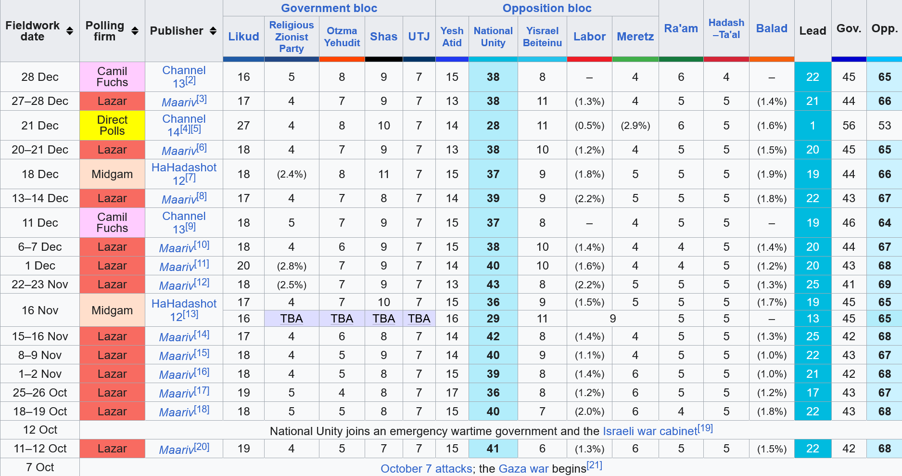Sort table by Fieldwork date arrows
This screenshot has width=902, height=476.
(x=70, y=31)
